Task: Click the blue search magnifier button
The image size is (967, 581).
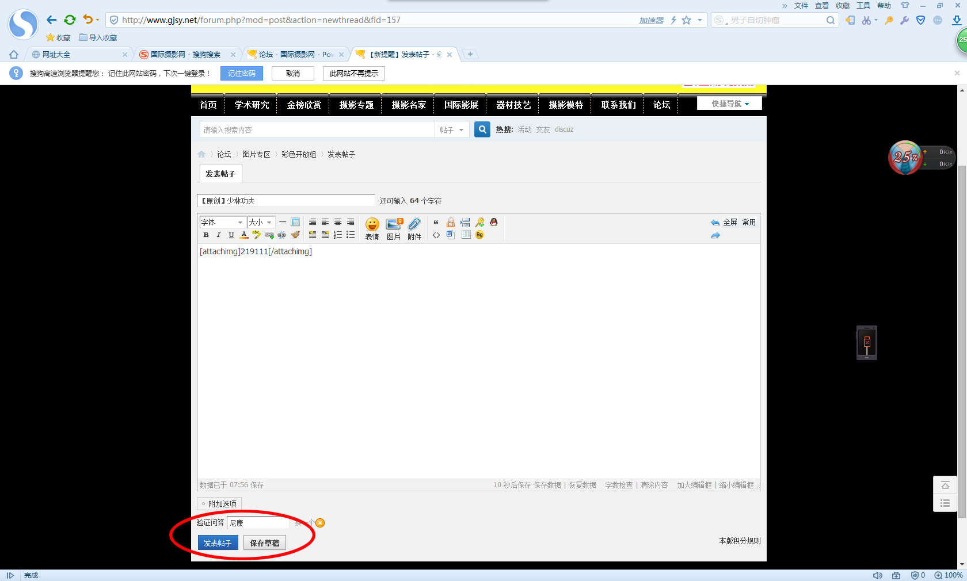Action: coord(482,129)
